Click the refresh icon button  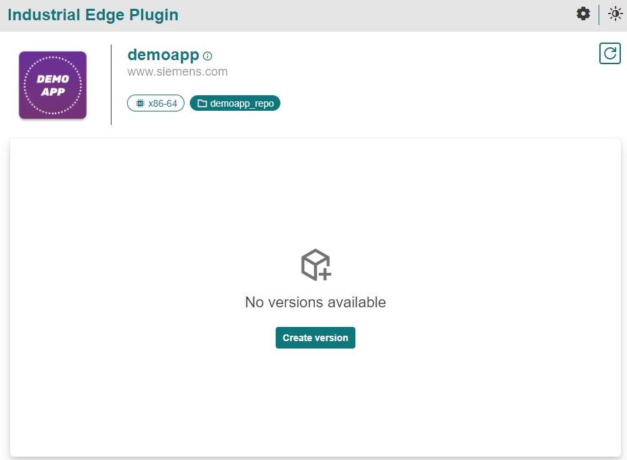(x=609, y=53)
